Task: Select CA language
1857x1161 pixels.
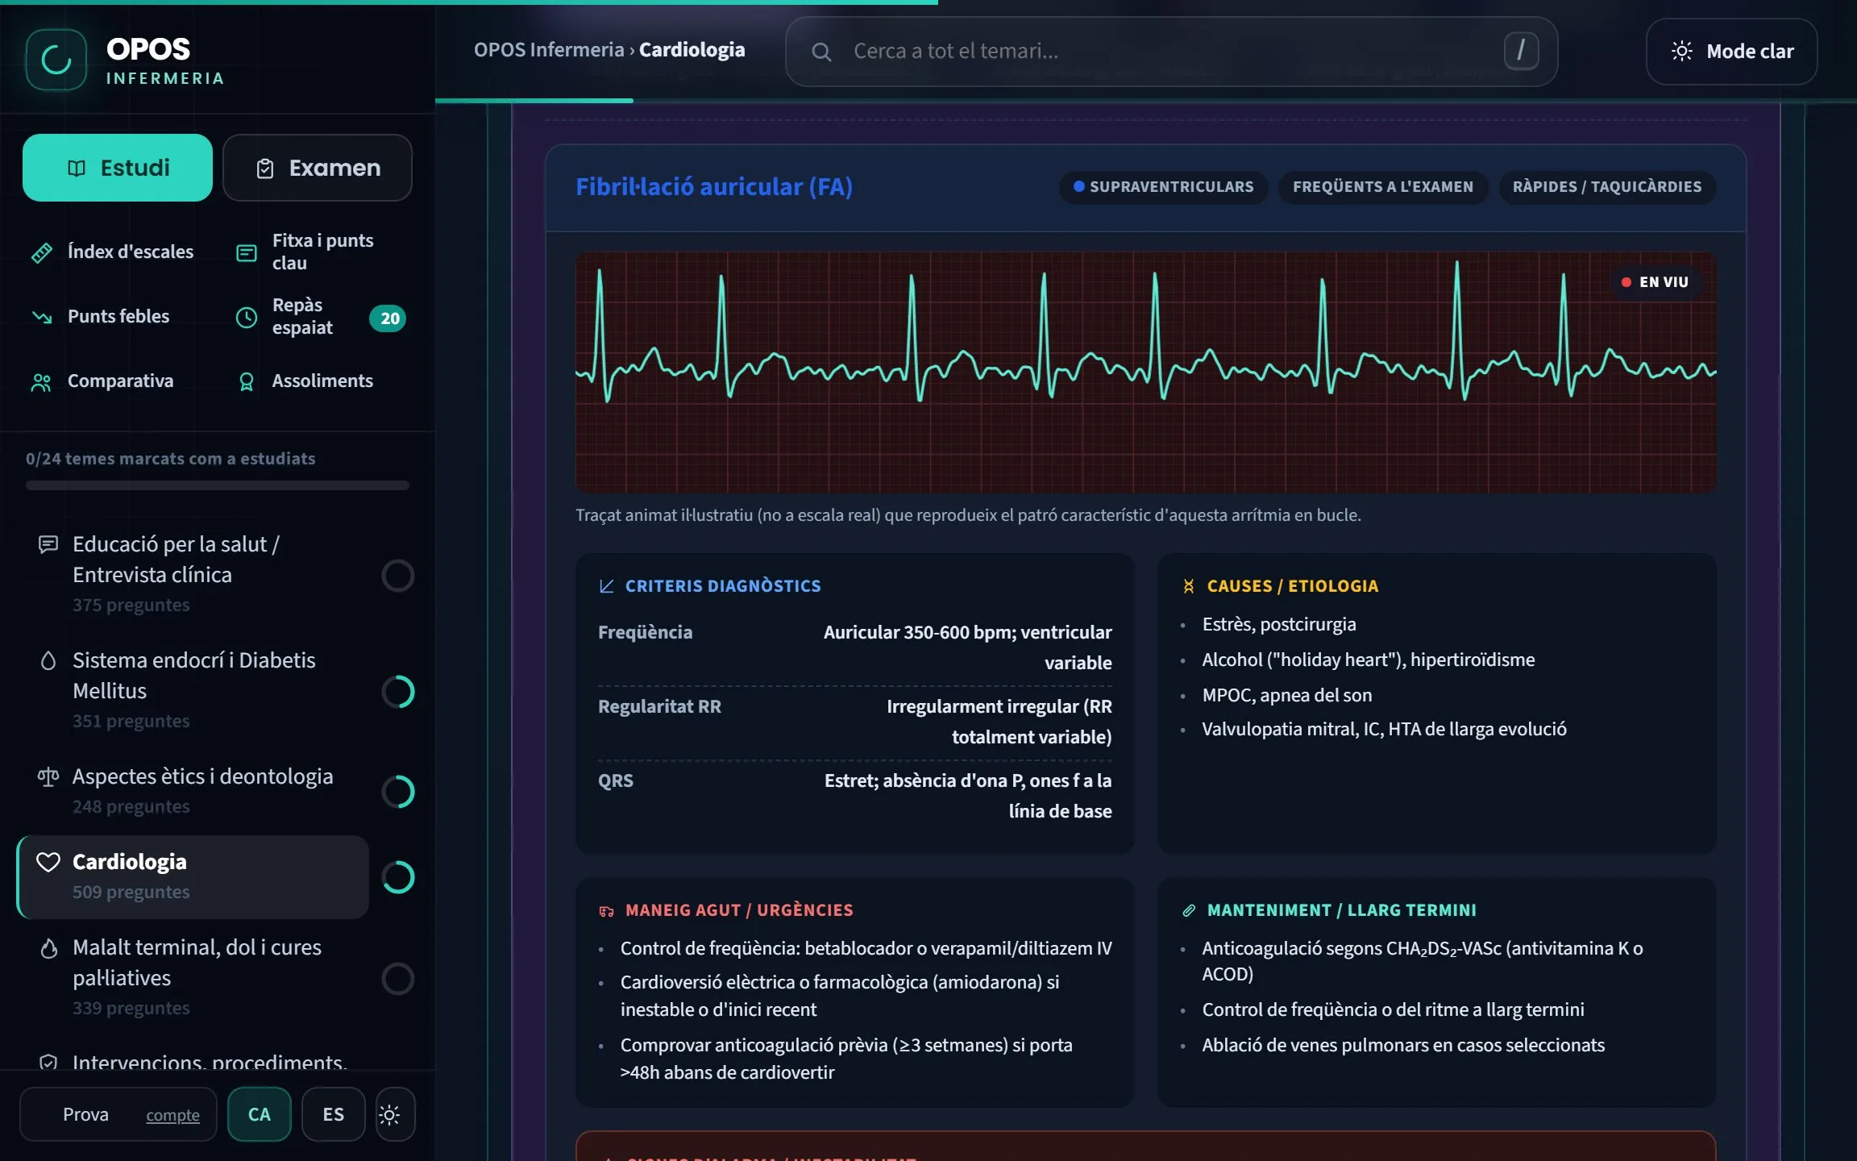Action: coord(260,1114)
